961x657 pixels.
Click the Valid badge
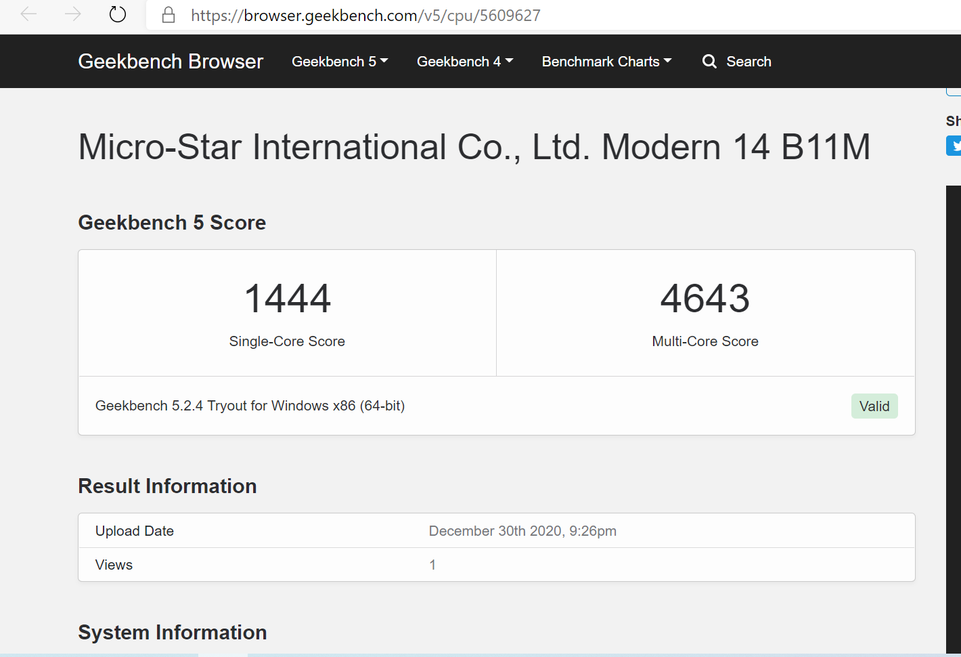(x=874, y=406)
